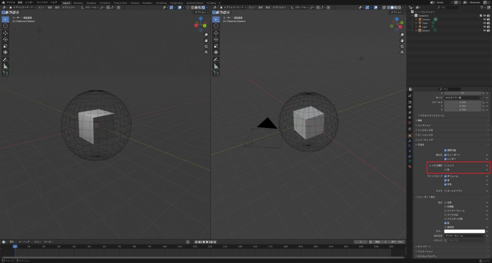Image resolution: width=492 pixels, height=263 pixels.
Task: Select the Select Box tool in right viewport
Action: click(x=216, y=19)
